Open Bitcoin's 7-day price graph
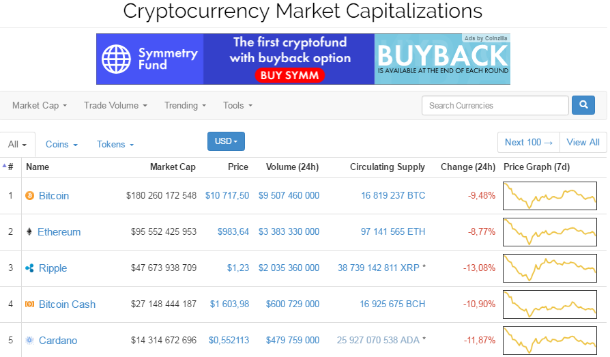Screen dimensions: 610x357 point(549,196)
